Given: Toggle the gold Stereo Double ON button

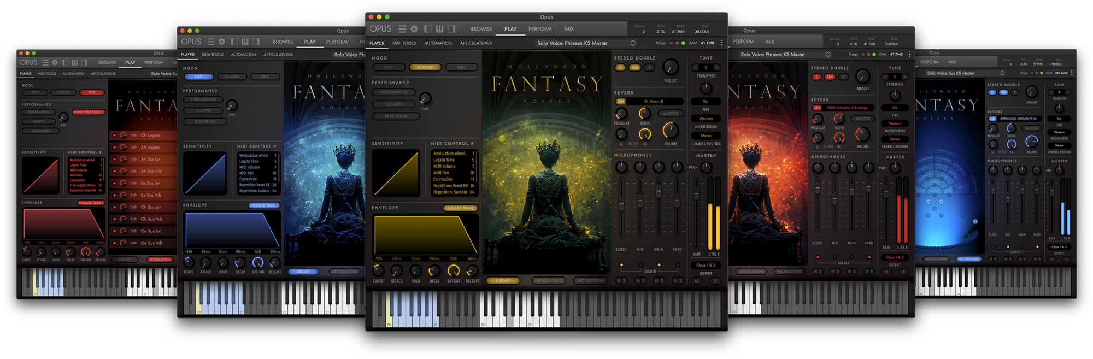Looking at the screenshot, I should click(634, 68).
